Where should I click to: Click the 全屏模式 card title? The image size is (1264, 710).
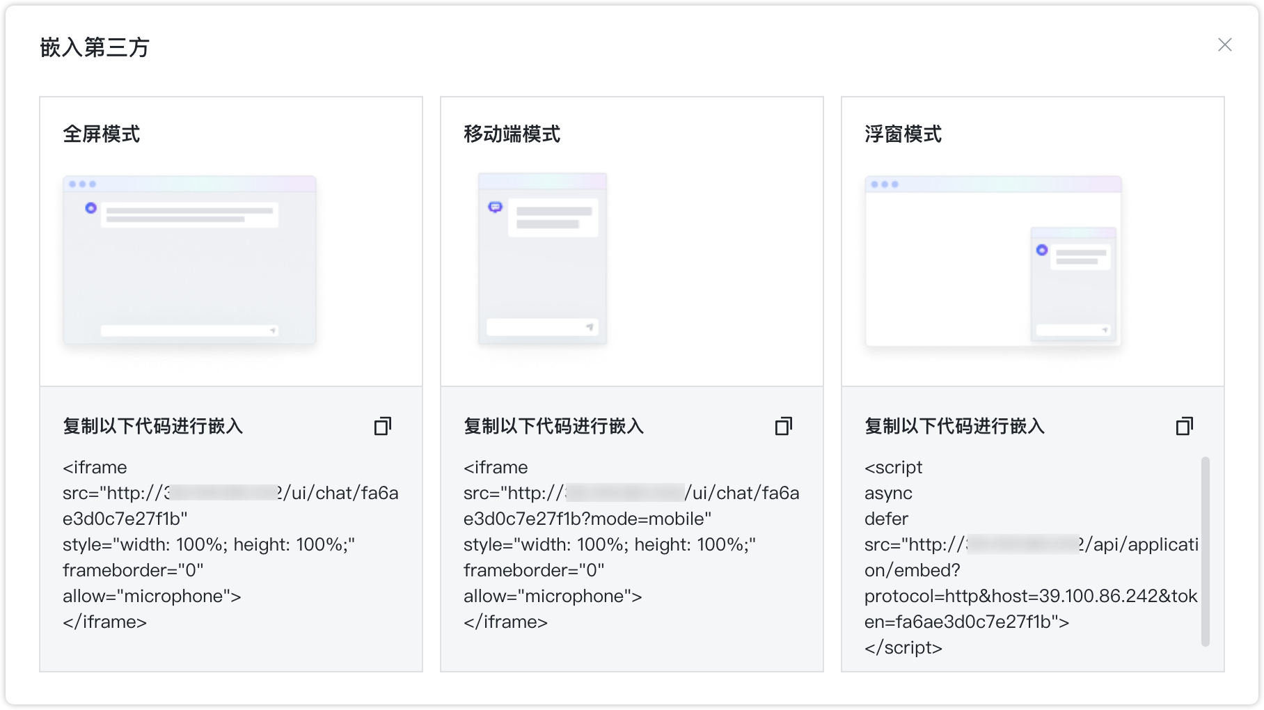[x=102, y=134]
